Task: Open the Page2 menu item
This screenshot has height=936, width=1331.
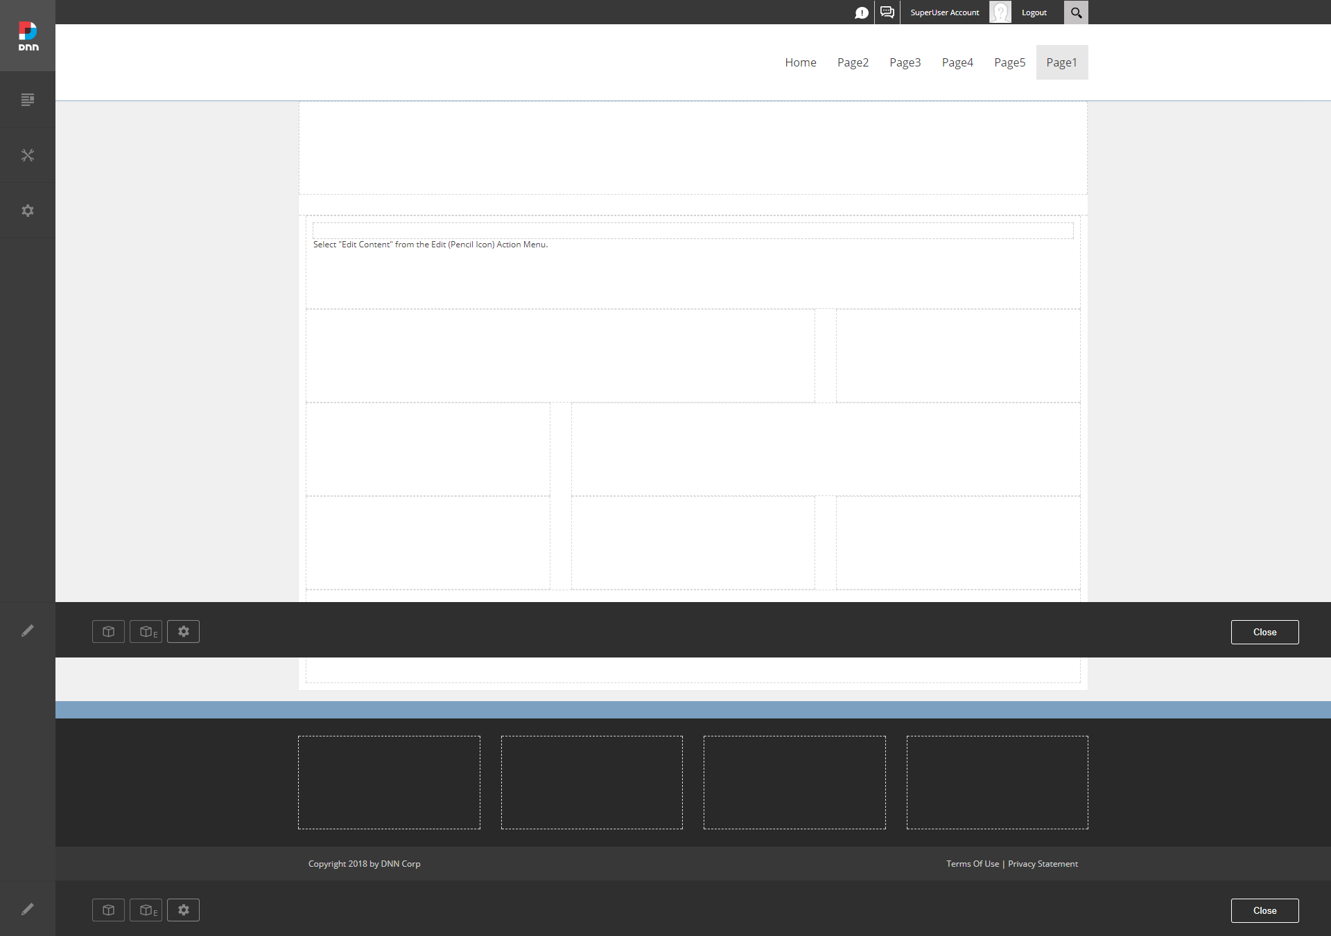Action: [853, 62]
